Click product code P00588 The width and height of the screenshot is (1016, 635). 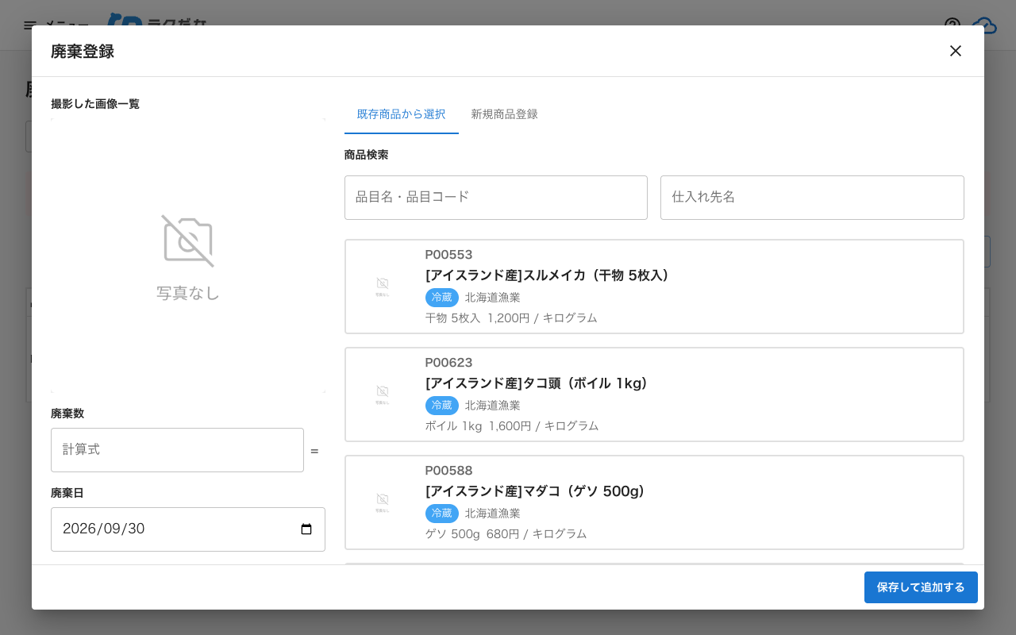[449, 471]
